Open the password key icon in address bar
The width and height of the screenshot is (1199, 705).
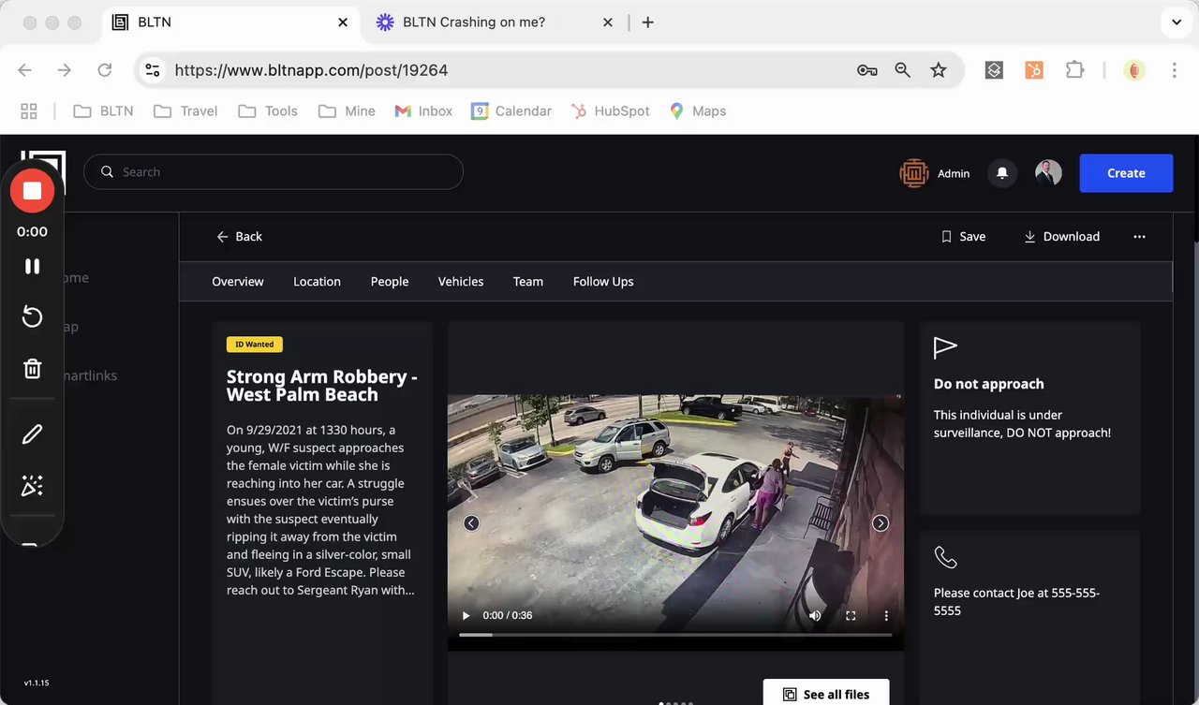point(866,70)
